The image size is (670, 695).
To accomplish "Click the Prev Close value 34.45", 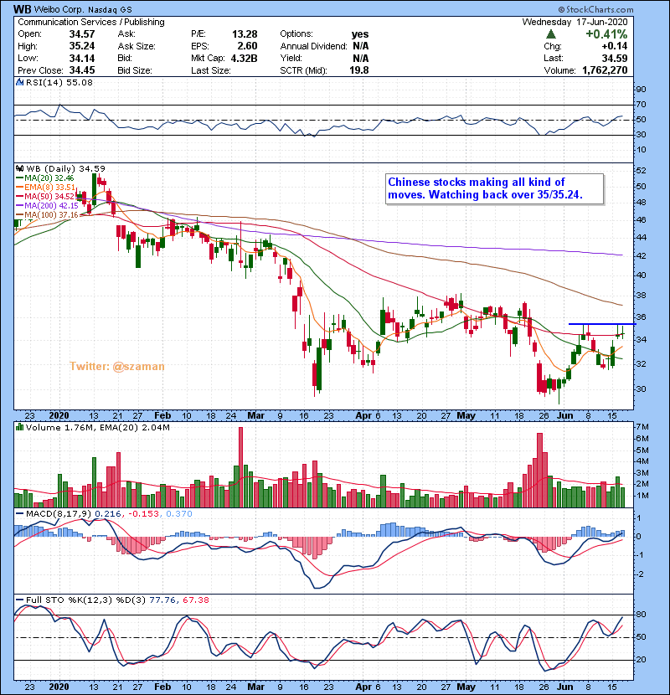I will (x=82, y=70).
